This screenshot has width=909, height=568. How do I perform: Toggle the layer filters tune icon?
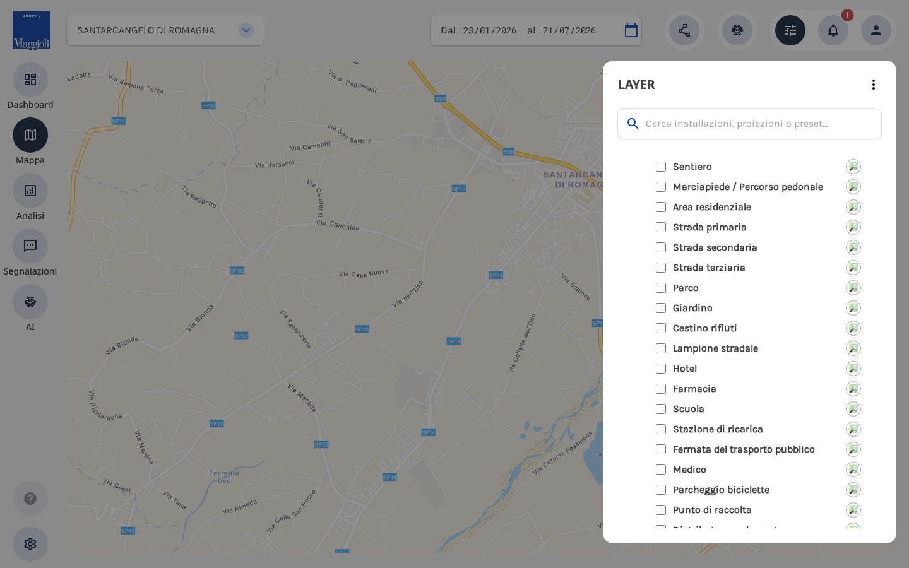[790, 30]
